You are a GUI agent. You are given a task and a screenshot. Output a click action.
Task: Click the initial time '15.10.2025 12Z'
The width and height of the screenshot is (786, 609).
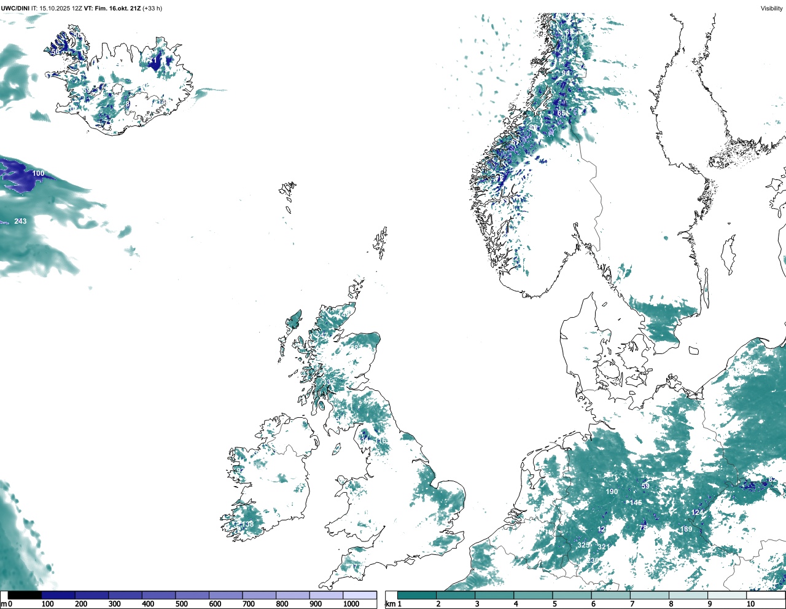click(61, 8)
